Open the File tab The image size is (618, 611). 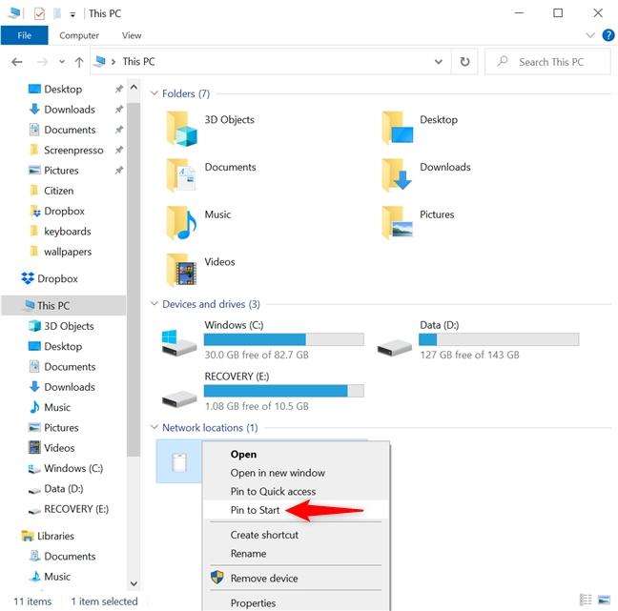pos(25,35)
